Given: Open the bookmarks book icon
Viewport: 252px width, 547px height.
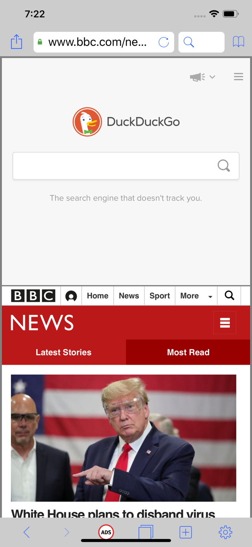Looking at the screenshot, I should click(239, 42).
